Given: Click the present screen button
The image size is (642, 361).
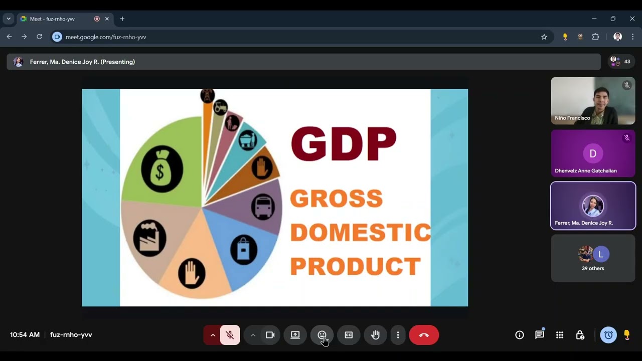Looking at the screenshot, I should click(295, 335).
